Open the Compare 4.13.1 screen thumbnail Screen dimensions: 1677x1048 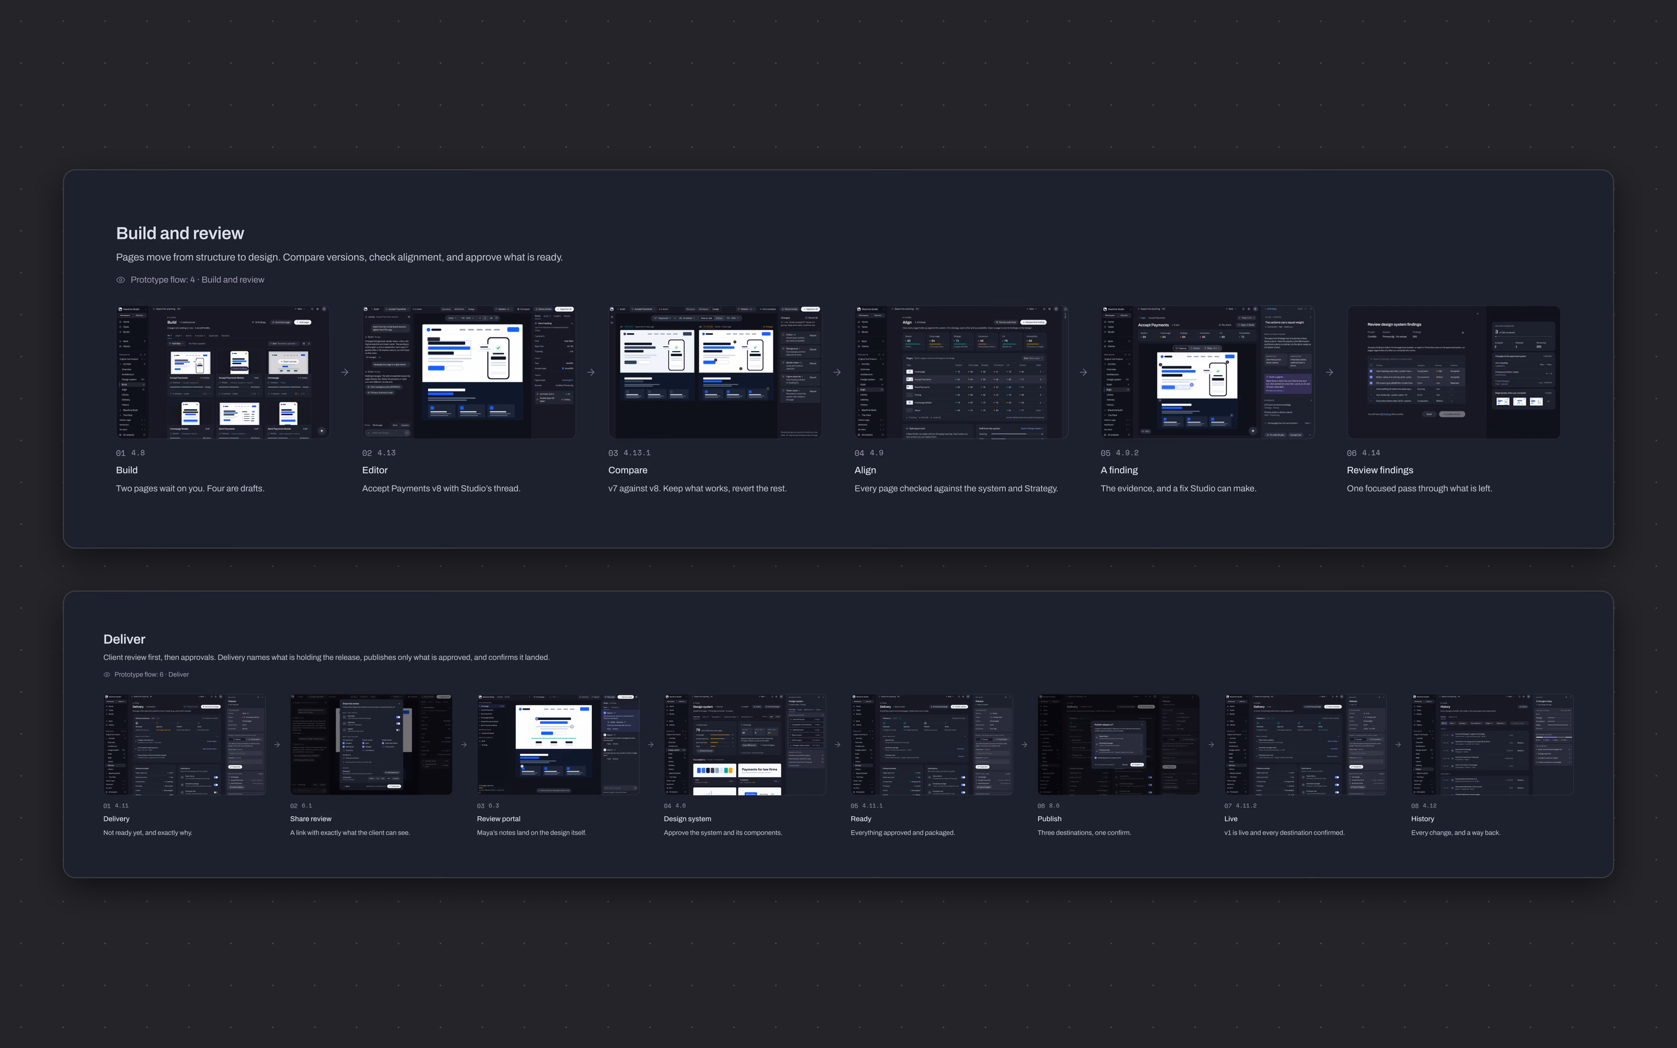pos(715,372)
